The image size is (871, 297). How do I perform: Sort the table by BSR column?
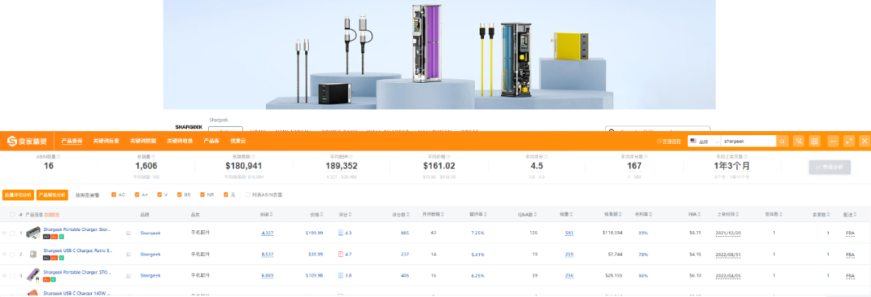coord(267,214)
